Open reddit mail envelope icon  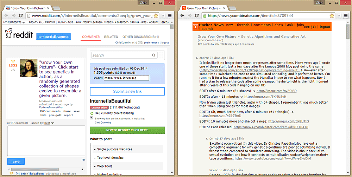click(140, 42)
